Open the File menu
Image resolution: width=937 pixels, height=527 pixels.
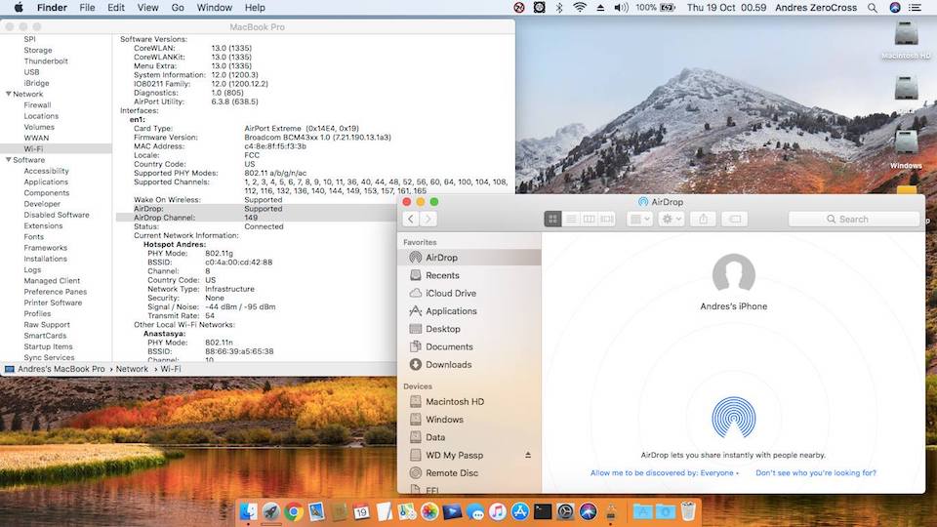(87, 8)
